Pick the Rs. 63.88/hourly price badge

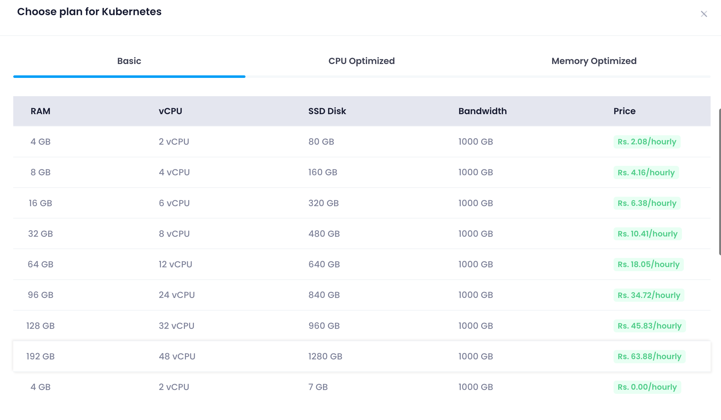(649, 356)
